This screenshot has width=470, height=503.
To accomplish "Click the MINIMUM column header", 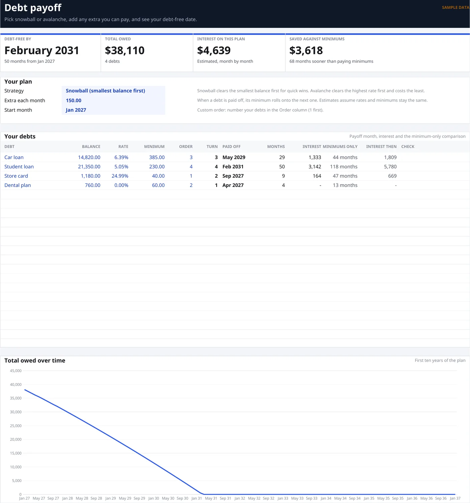I will click(x=154, y=147).
